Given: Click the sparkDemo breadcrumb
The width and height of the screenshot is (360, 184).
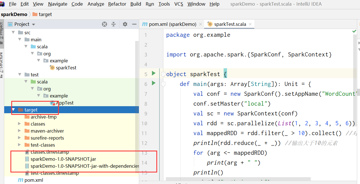Looking at the screenshot, I should tap(14, 14).
